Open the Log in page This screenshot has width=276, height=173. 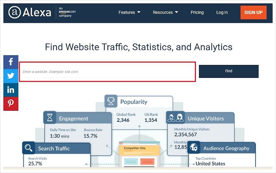(x=222, y=13)
